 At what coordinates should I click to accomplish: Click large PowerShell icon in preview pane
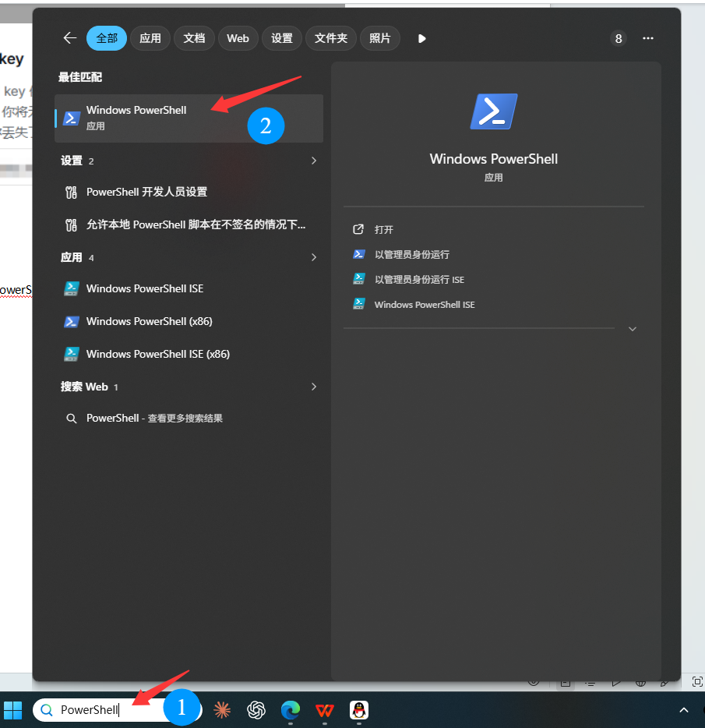coord(494,111)
